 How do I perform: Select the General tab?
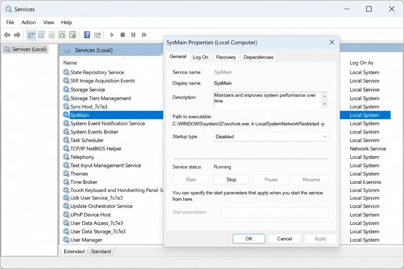click(178, 56)
